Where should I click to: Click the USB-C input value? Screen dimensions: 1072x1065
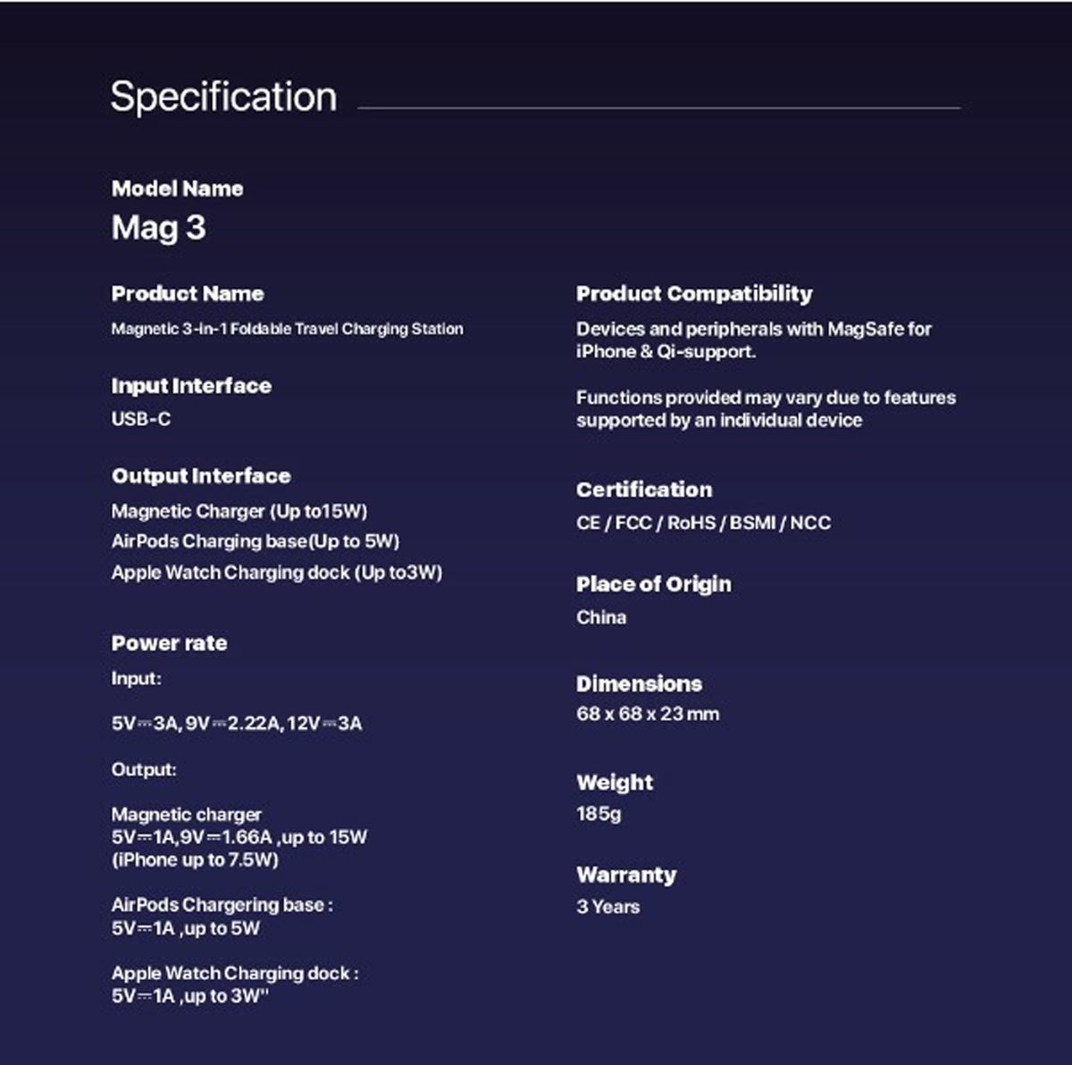(x=141, y=419)
